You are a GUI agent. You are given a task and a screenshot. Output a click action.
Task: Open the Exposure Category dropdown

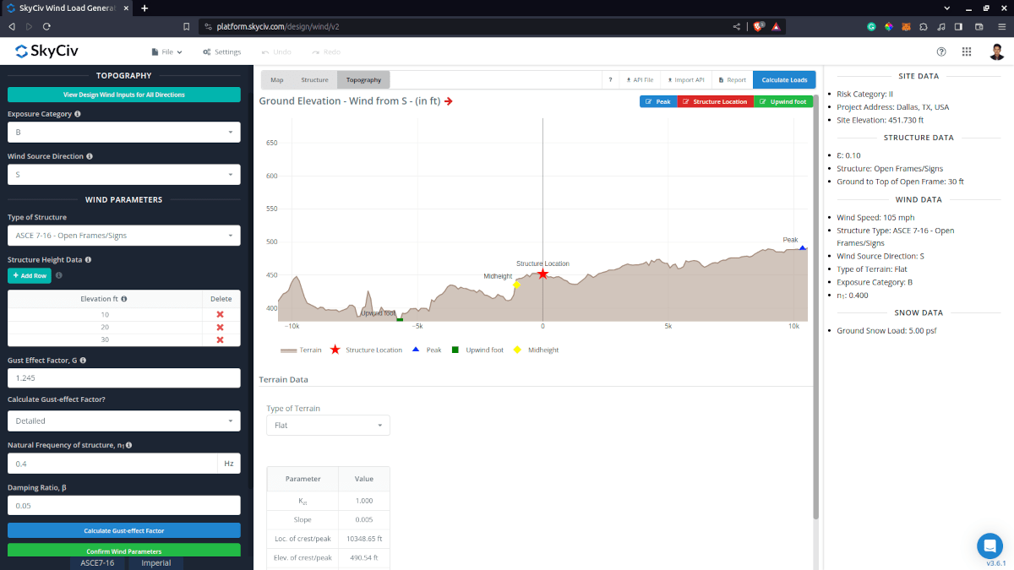[x=123, y=133]
